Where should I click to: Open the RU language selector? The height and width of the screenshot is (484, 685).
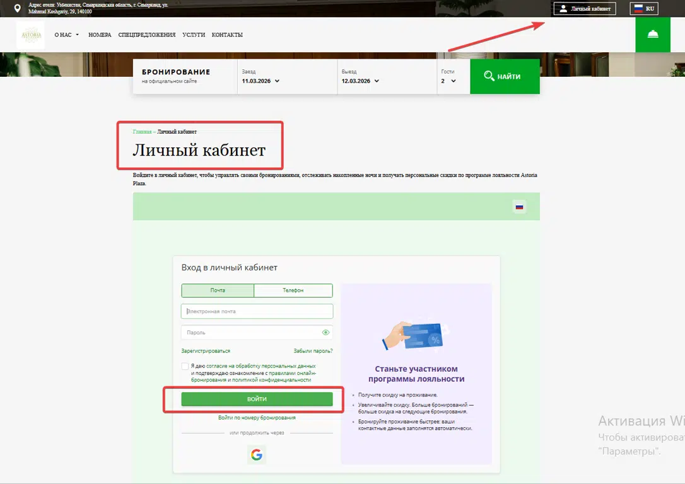[x=644, y=9]
